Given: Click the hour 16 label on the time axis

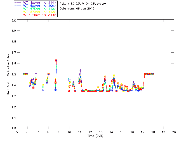Looking at the screenshot, I should [132, 132].
